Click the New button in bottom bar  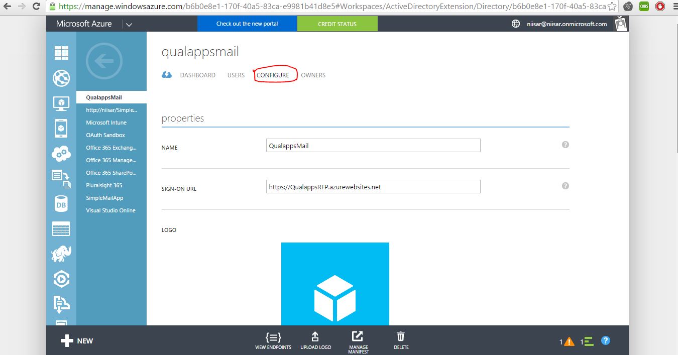pyautogui.click(x=77, y=341)
